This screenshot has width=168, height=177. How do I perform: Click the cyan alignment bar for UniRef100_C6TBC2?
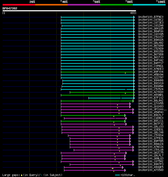click(97, 20)
